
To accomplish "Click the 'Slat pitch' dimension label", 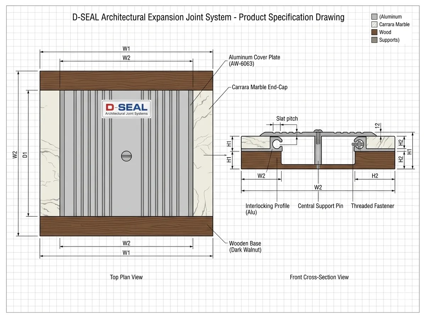I will 287,119.
